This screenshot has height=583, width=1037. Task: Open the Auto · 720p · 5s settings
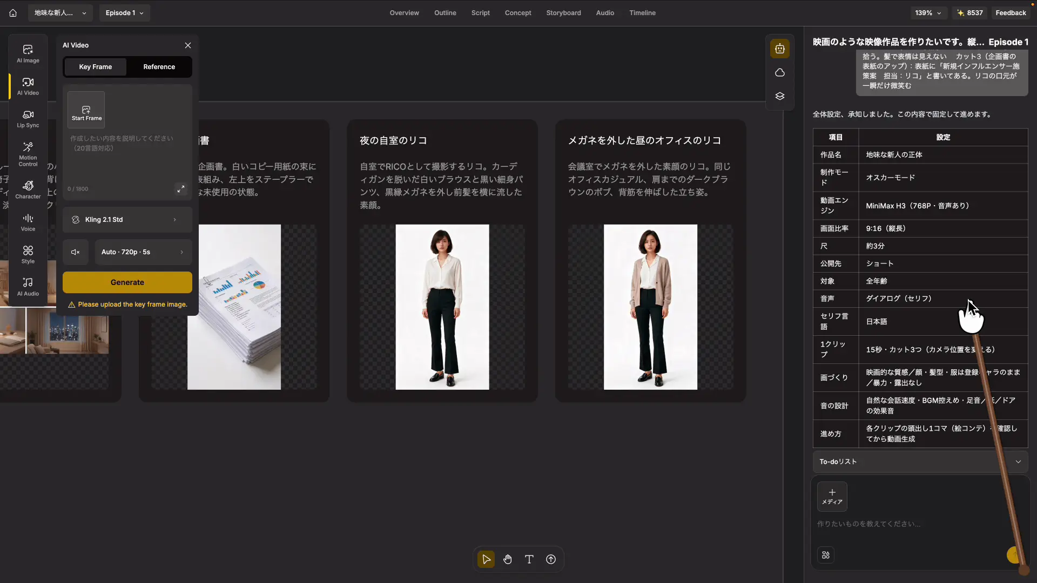tap(144, 252)
